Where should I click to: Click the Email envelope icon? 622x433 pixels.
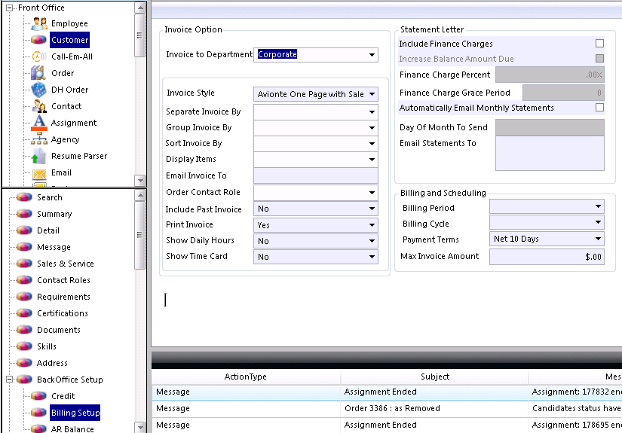point(39,173)
